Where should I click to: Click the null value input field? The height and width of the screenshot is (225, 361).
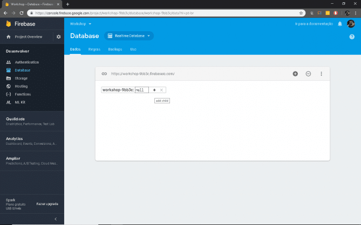click(141, 90)
